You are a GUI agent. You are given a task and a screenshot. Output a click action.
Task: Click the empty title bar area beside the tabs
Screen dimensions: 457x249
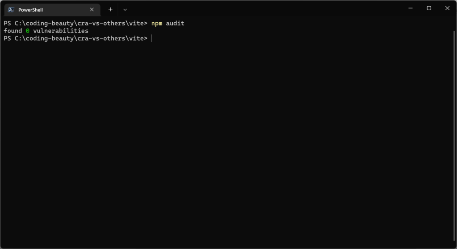pos(268,8)
